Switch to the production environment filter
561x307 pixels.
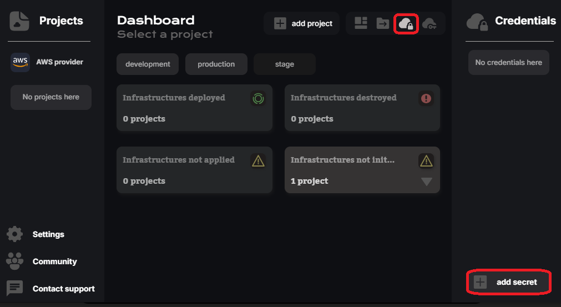[x=216, y=64]
